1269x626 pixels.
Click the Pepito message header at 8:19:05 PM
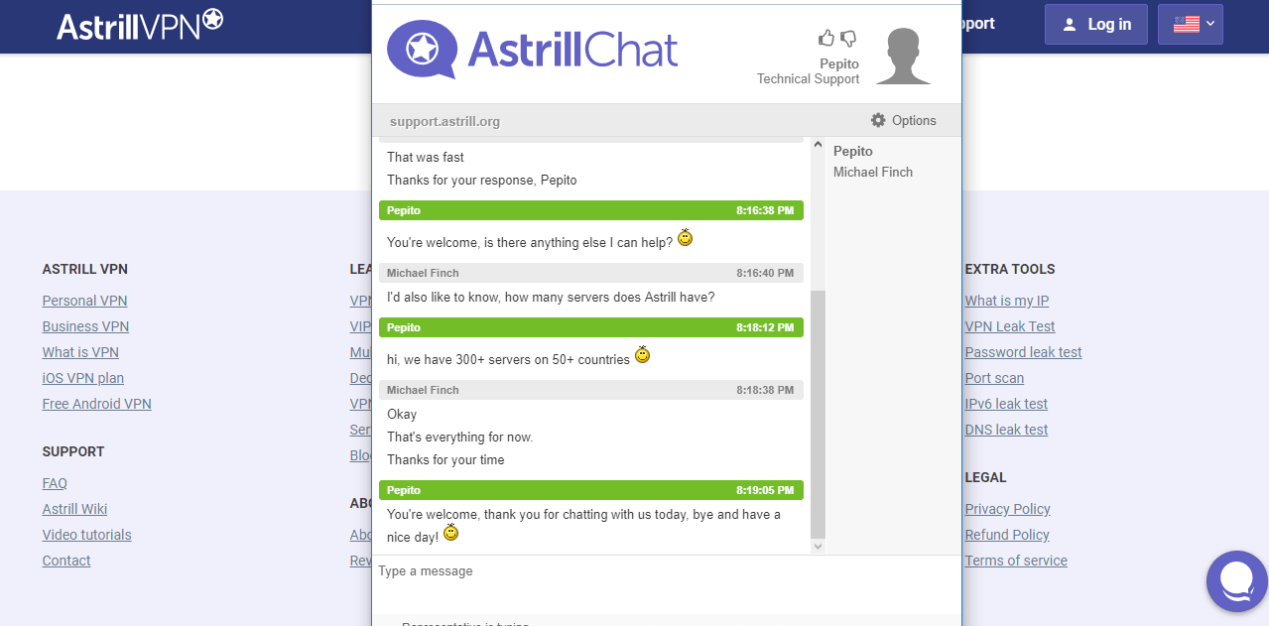coord(591,490)
